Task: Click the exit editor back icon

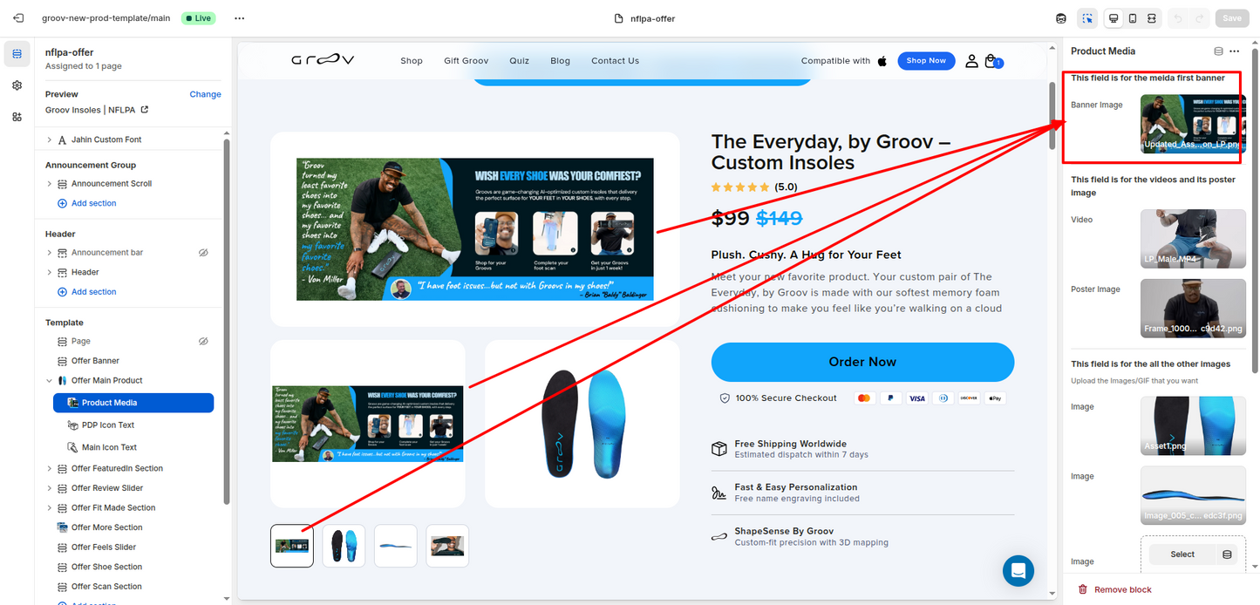Action: coord(20,18)
